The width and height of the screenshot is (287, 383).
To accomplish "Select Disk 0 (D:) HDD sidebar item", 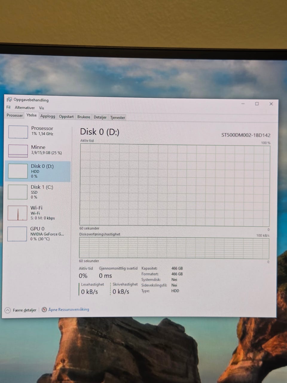I will 38,171.
